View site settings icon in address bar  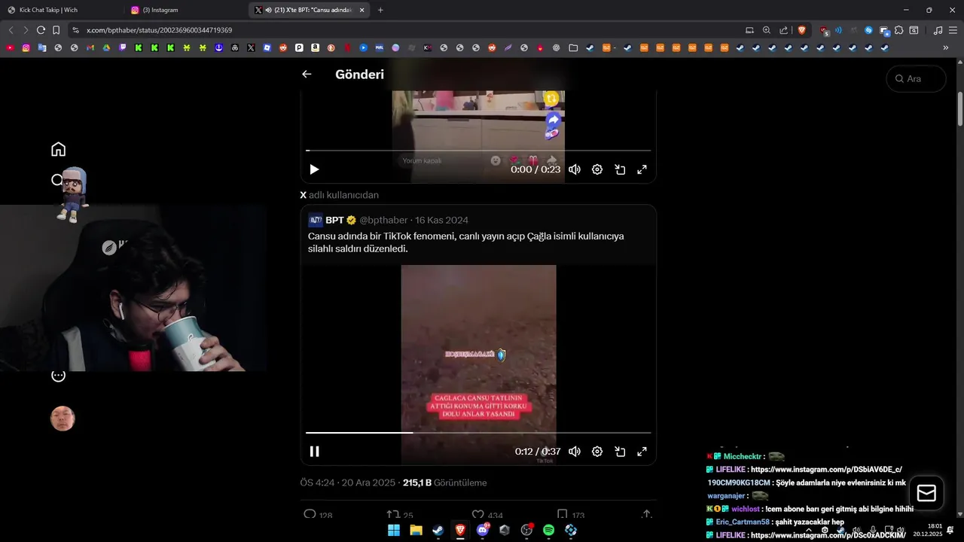[75, 30]
